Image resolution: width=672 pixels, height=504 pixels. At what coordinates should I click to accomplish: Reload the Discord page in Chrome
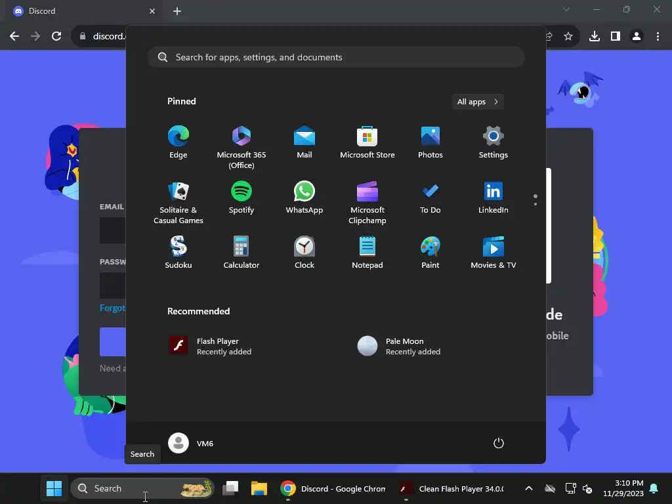[56, 36]
